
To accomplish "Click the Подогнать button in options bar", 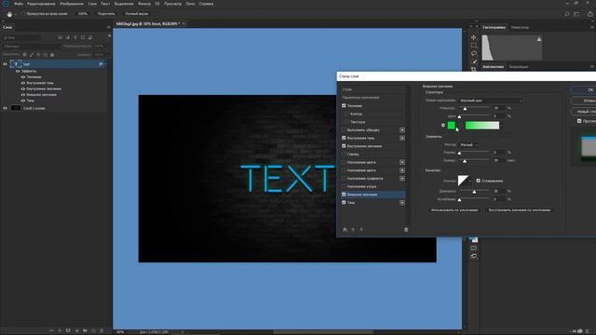I will 106,14.
